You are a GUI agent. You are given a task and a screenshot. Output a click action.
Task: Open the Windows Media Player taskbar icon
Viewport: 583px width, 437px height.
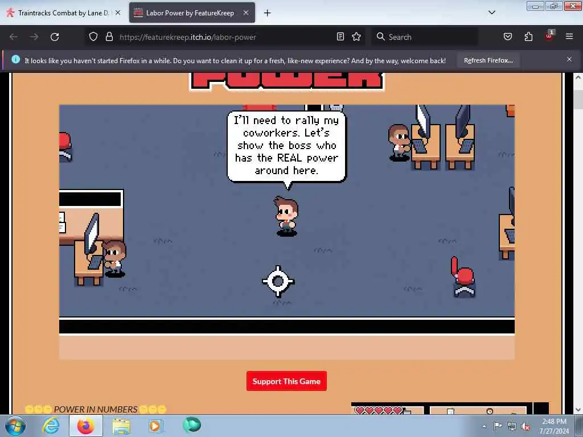(x=155, y=426)
